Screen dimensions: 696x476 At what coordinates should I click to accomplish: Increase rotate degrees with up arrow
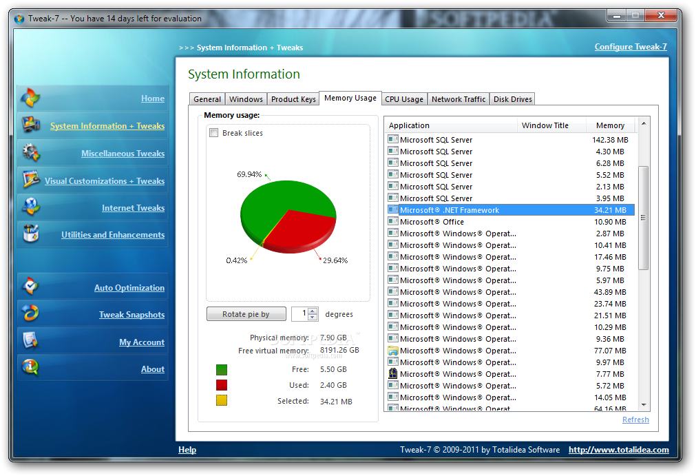[x=313, y=311]
